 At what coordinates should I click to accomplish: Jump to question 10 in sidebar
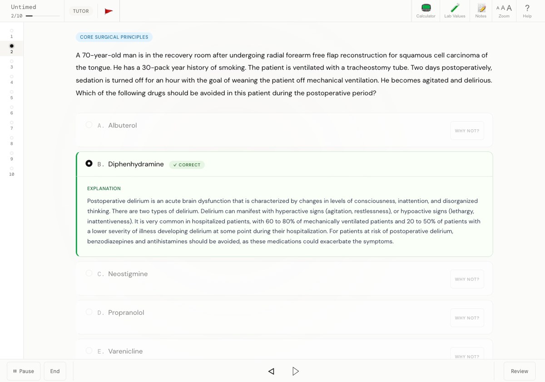pos(11,171)
